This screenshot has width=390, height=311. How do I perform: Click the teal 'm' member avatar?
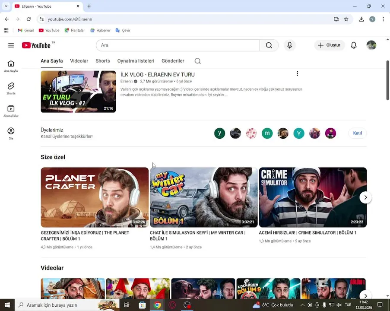pos(267,133)
